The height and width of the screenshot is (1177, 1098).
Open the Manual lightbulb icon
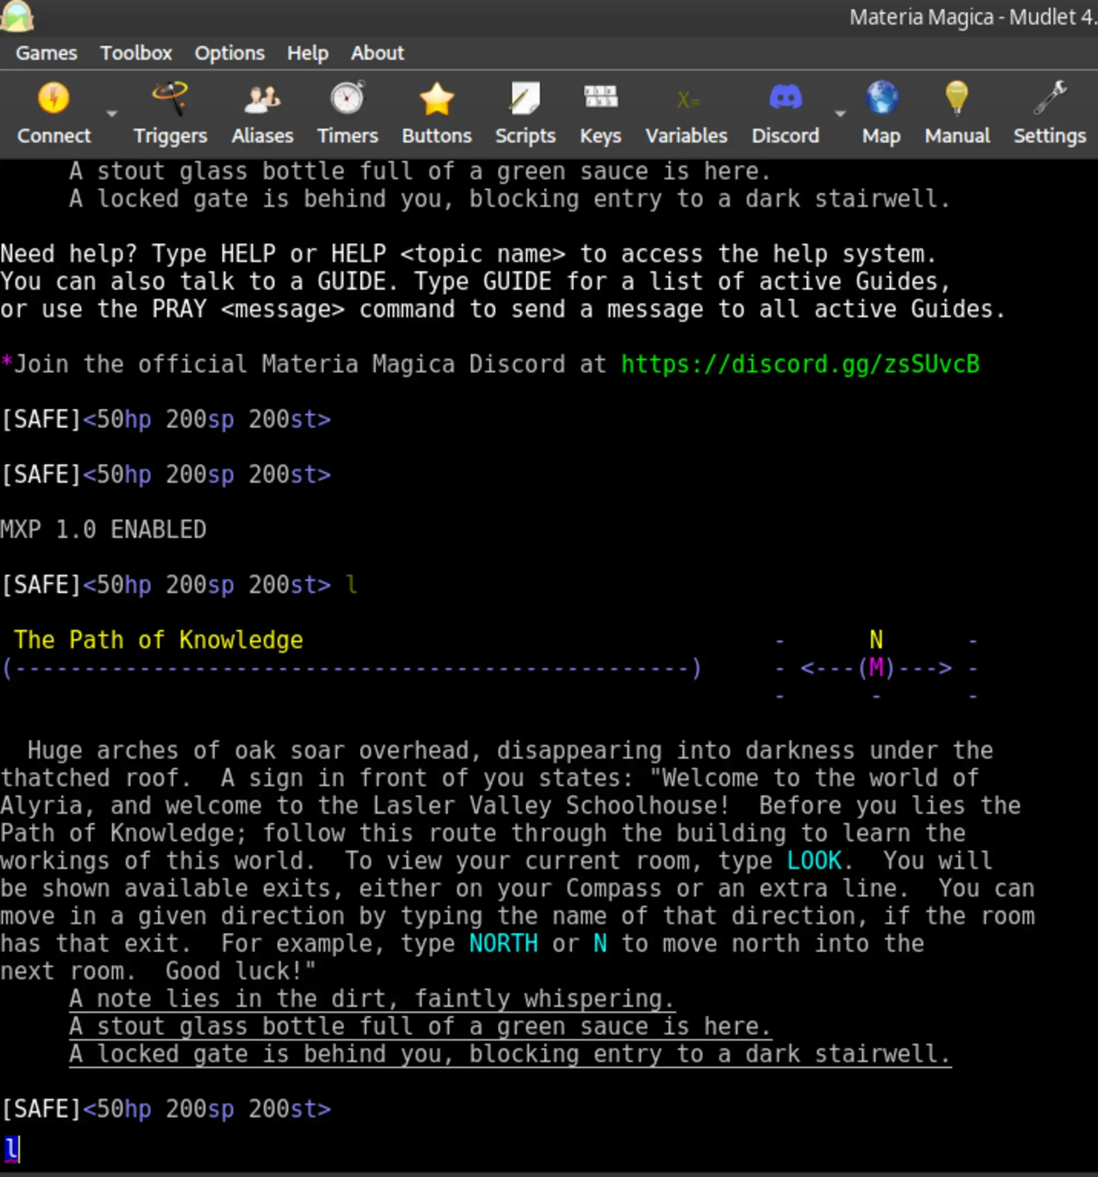tap(957, 98)
